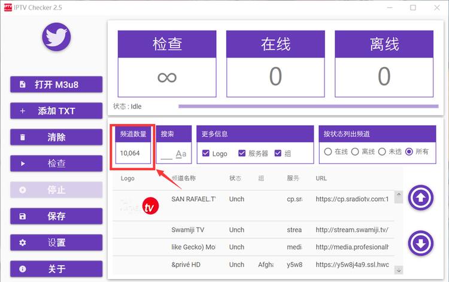The width and height of the screenshot is (449, 282).
Task: Select the 离线 radio button
Action: 355,151
